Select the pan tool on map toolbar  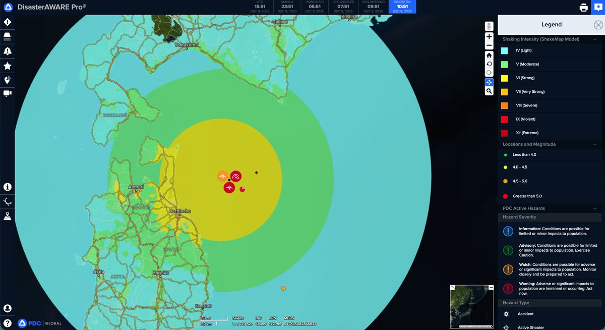point(489,82)
